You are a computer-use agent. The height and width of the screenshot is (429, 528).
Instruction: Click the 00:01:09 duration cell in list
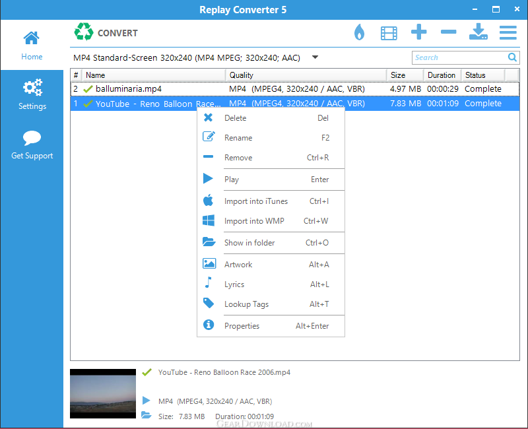point(442,104)
